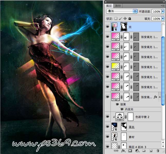Select the 素材 layer name
The width and height of the screenshot is (166, 154).
132,137
